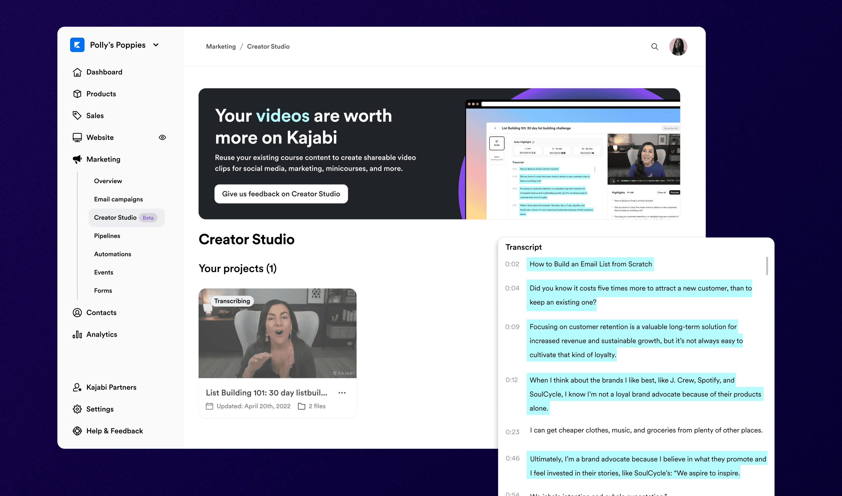Click the Transcript panel scrollbar
Viewport: 842px width, 496px height.
coord(767,266)
